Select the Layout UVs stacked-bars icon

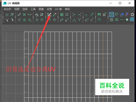click(62, 14)
